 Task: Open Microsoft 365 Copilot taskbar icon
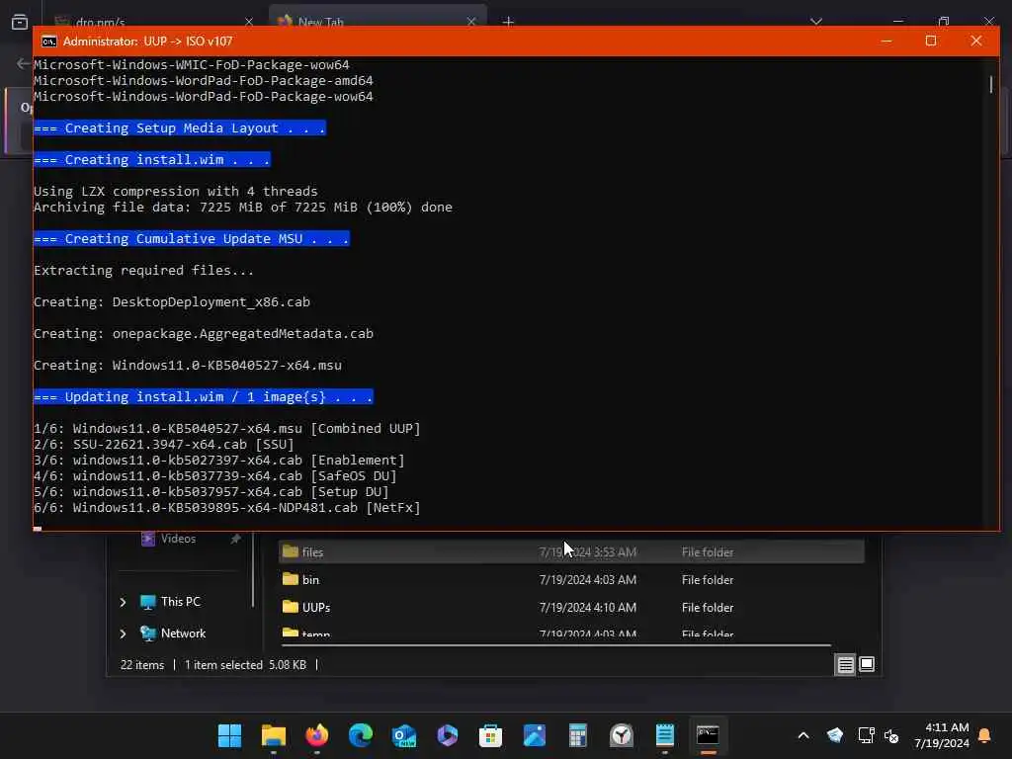[x=448, y=735]
